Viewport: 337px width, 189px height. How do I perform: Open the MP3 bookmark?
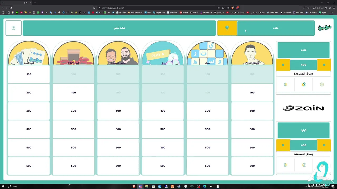tap(147, 12)
